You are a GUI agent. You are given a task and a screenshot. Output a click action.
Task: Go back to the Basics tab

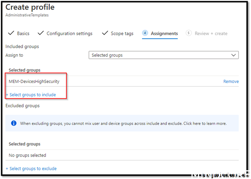click(x=23, y=33)
